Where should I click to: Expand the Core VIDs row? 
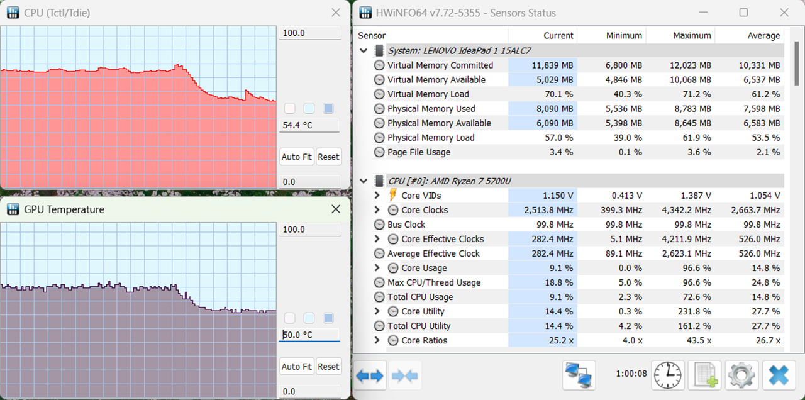(377, 196)
